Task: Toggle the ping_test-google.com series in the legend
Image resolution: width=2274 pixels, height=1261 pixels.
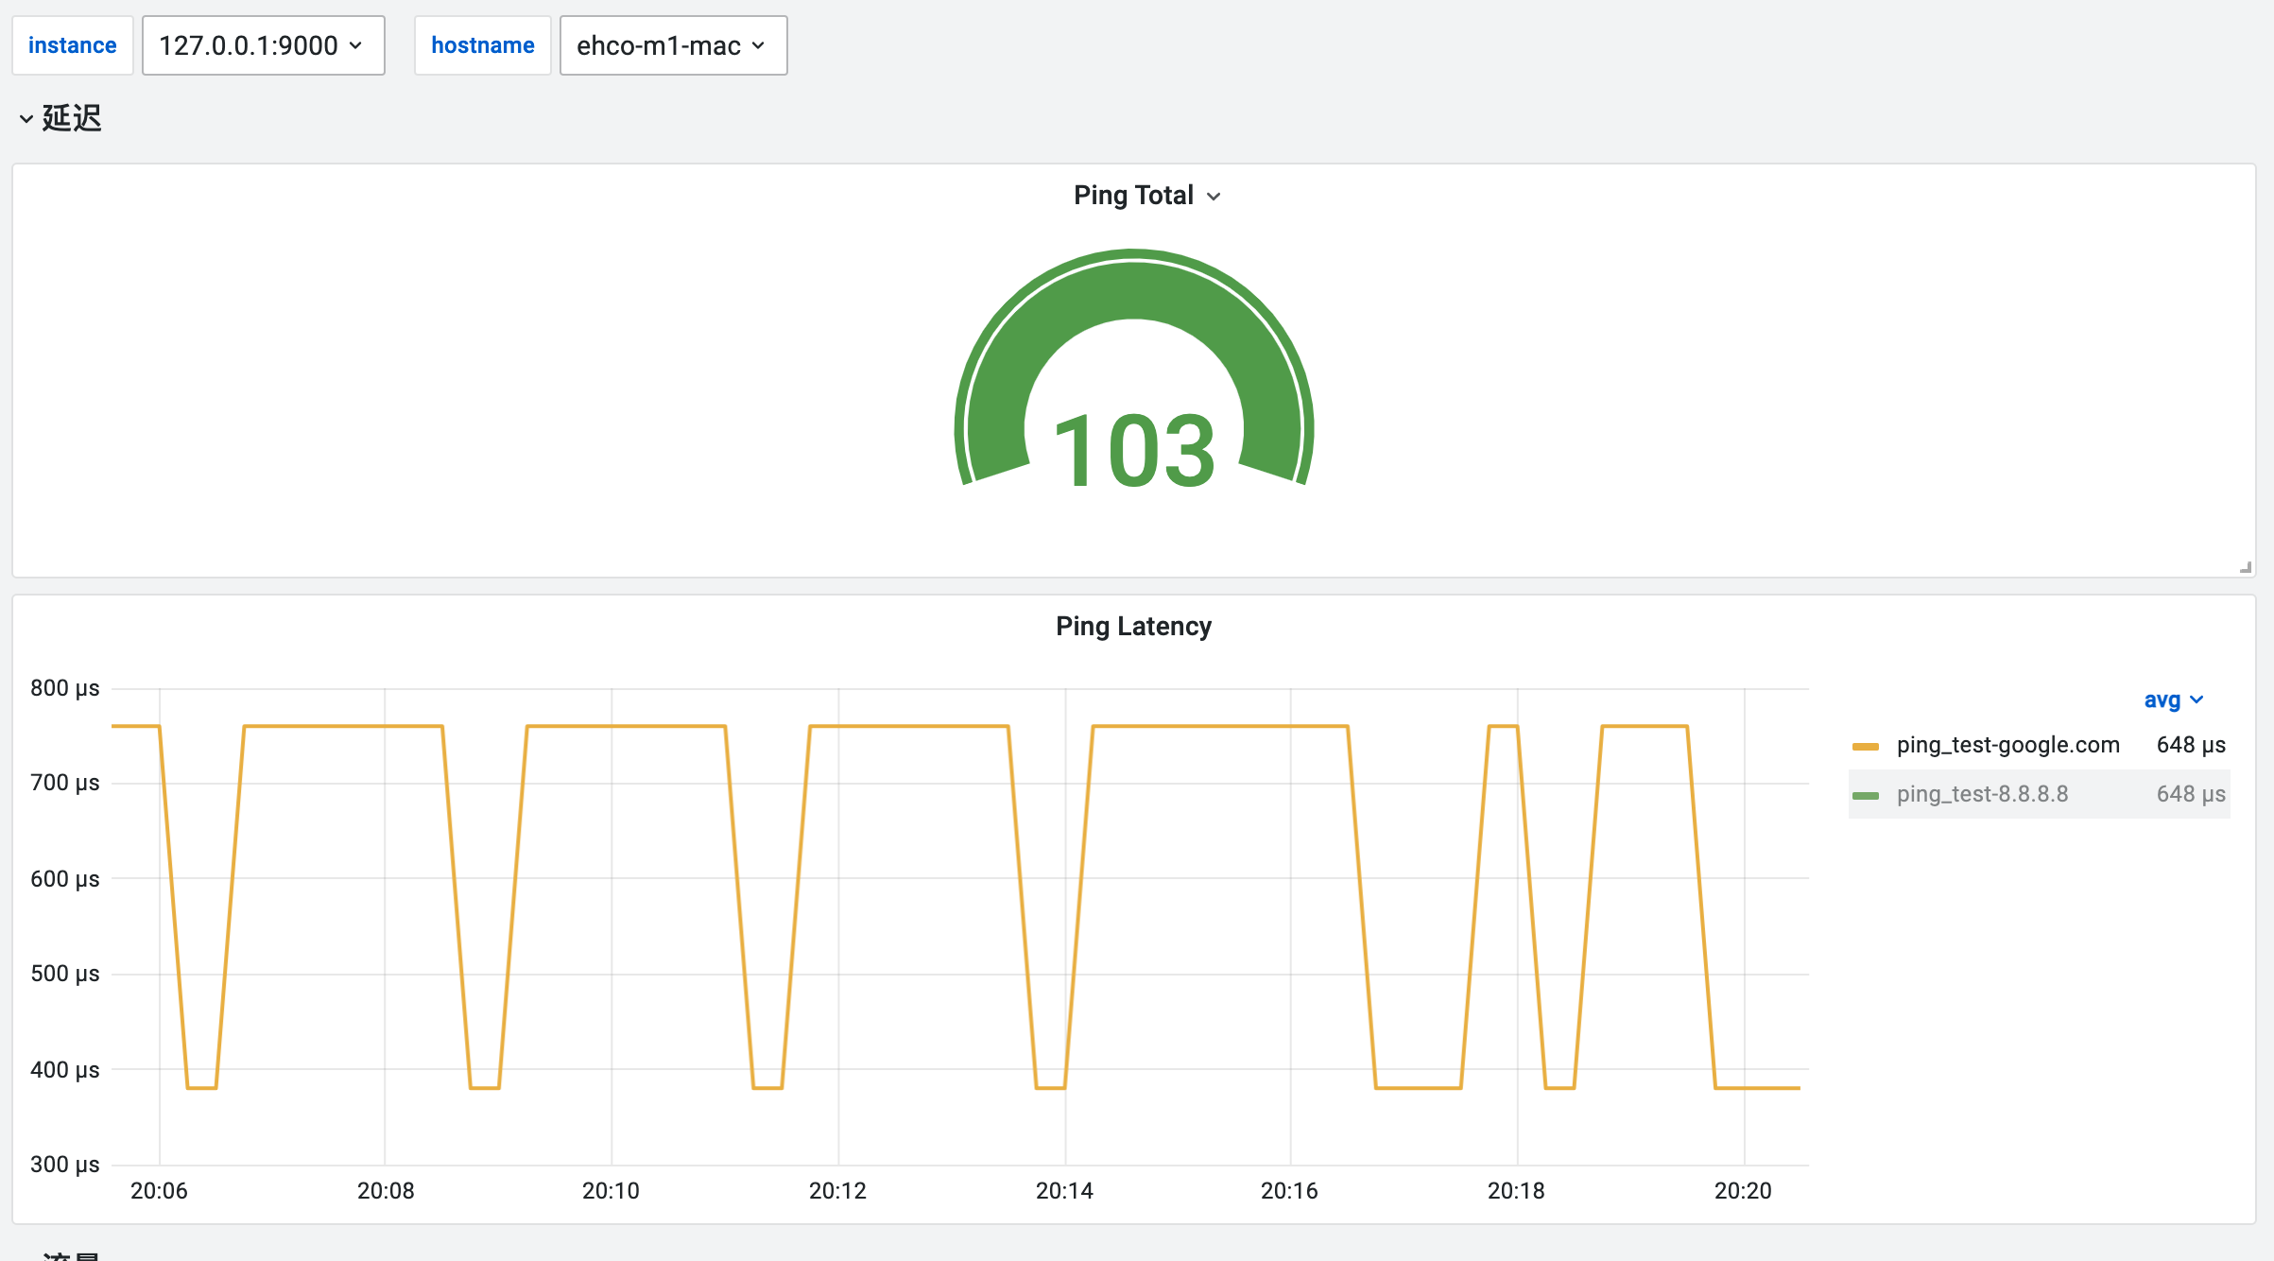Action: point(2007,746)
